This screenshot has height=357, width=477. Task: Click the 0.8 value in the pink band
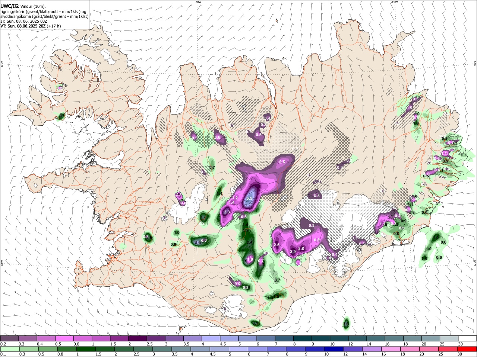pos(317,240)
